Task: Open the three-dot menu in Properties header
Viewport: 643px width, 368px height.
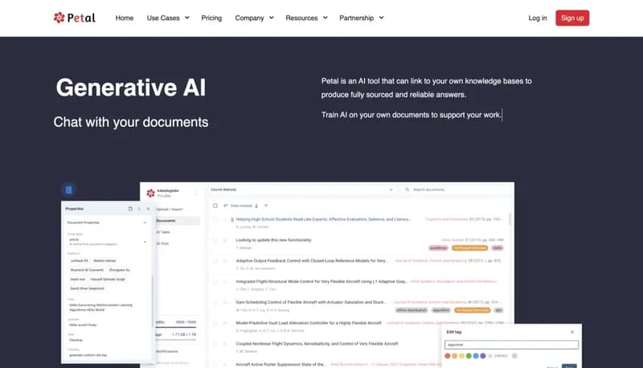Action: click(139, 209)
